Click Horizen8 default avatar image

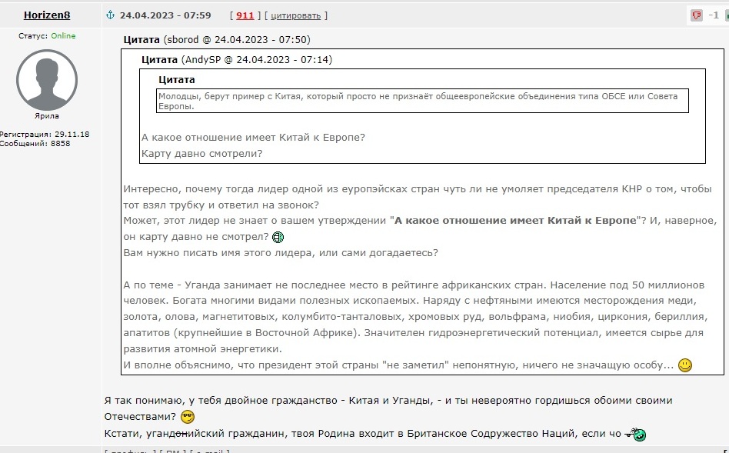click(x=47, y=80)
